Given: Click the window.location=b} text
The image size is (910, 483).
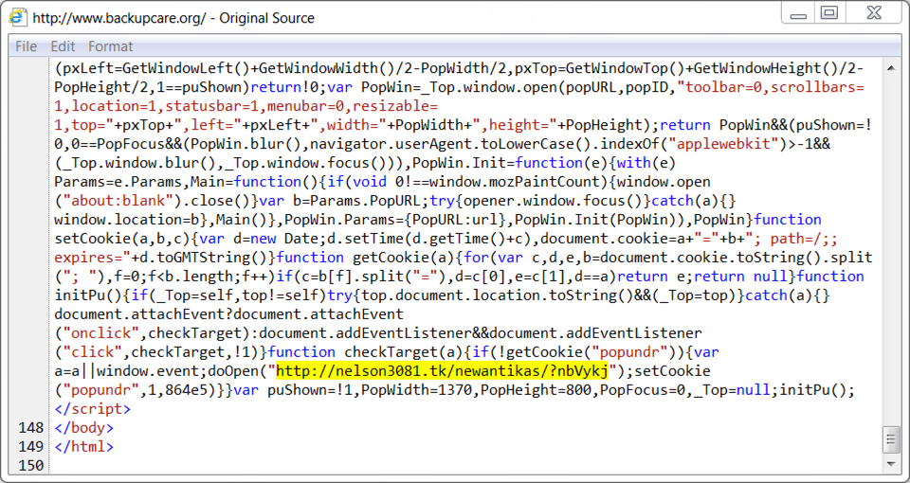Looking at the screenshot, I should click(x=126, y=220).
